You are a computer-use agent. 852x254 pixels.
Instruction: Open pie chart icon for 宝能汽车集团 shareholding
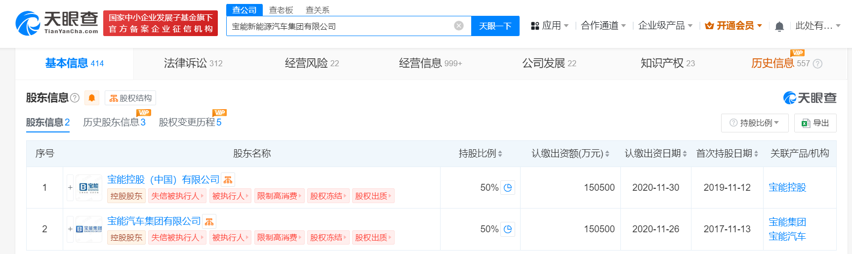coord(508,229)
